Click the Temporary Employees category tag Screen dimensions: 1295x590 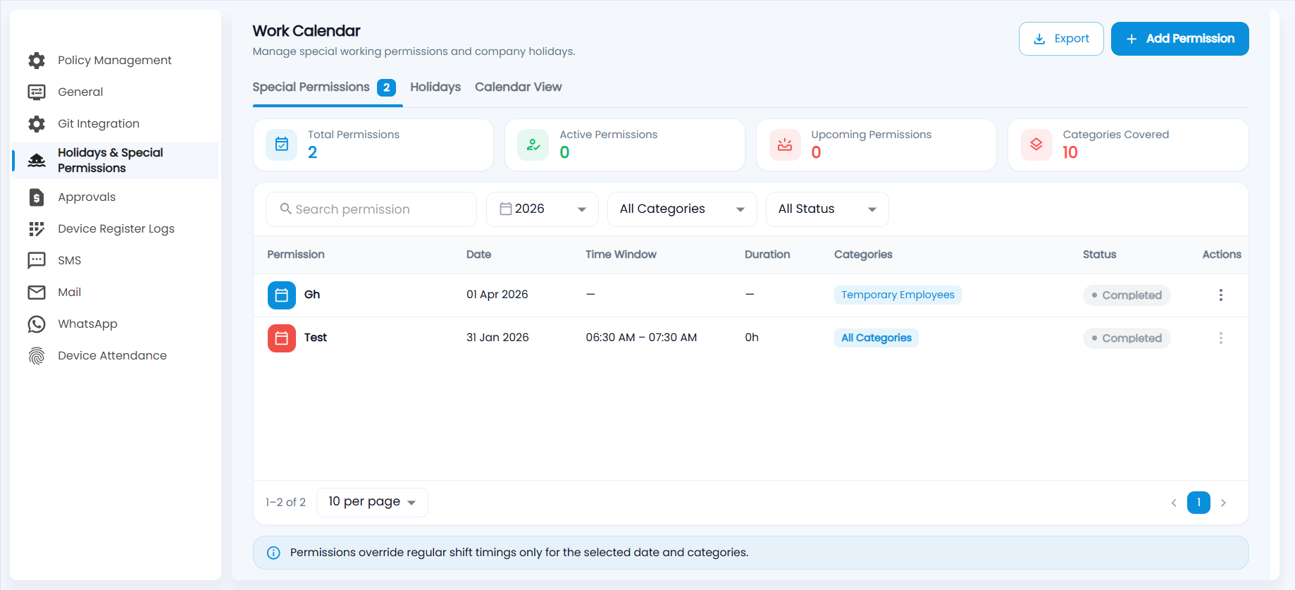click(x=898, y=295)
